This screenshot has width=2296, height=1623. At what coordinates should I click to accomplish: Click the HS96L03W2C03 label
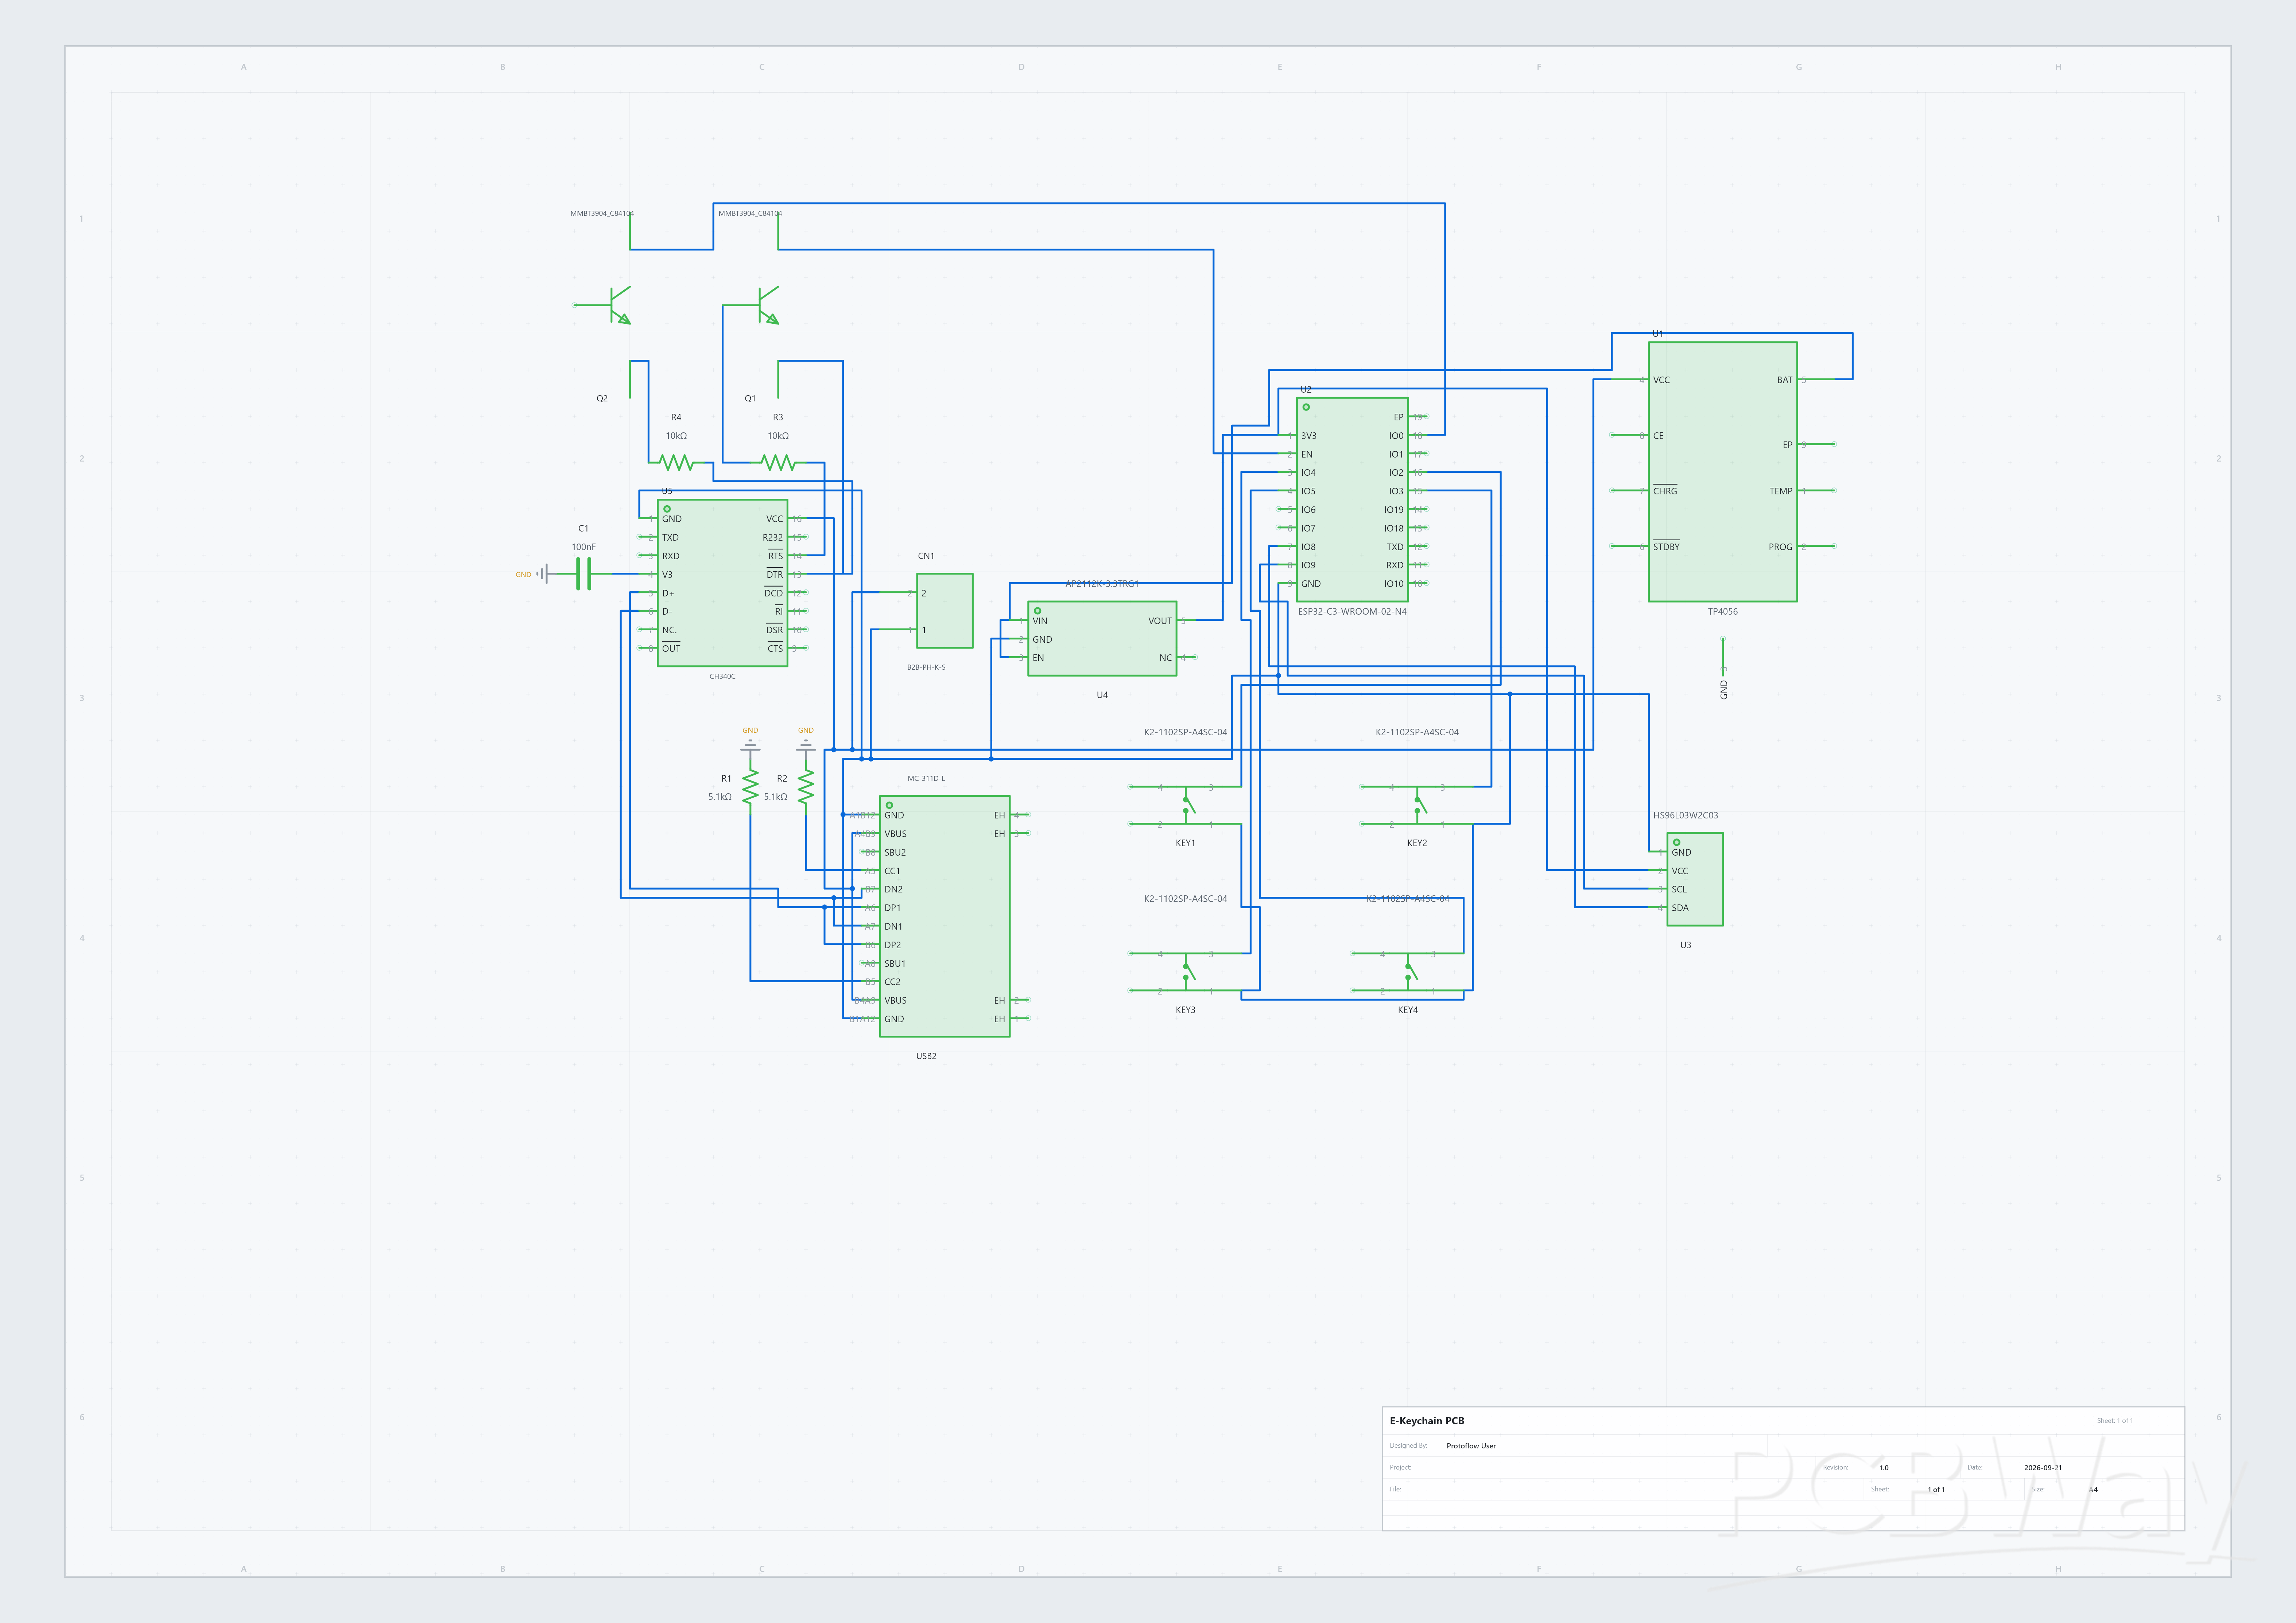1686,816
